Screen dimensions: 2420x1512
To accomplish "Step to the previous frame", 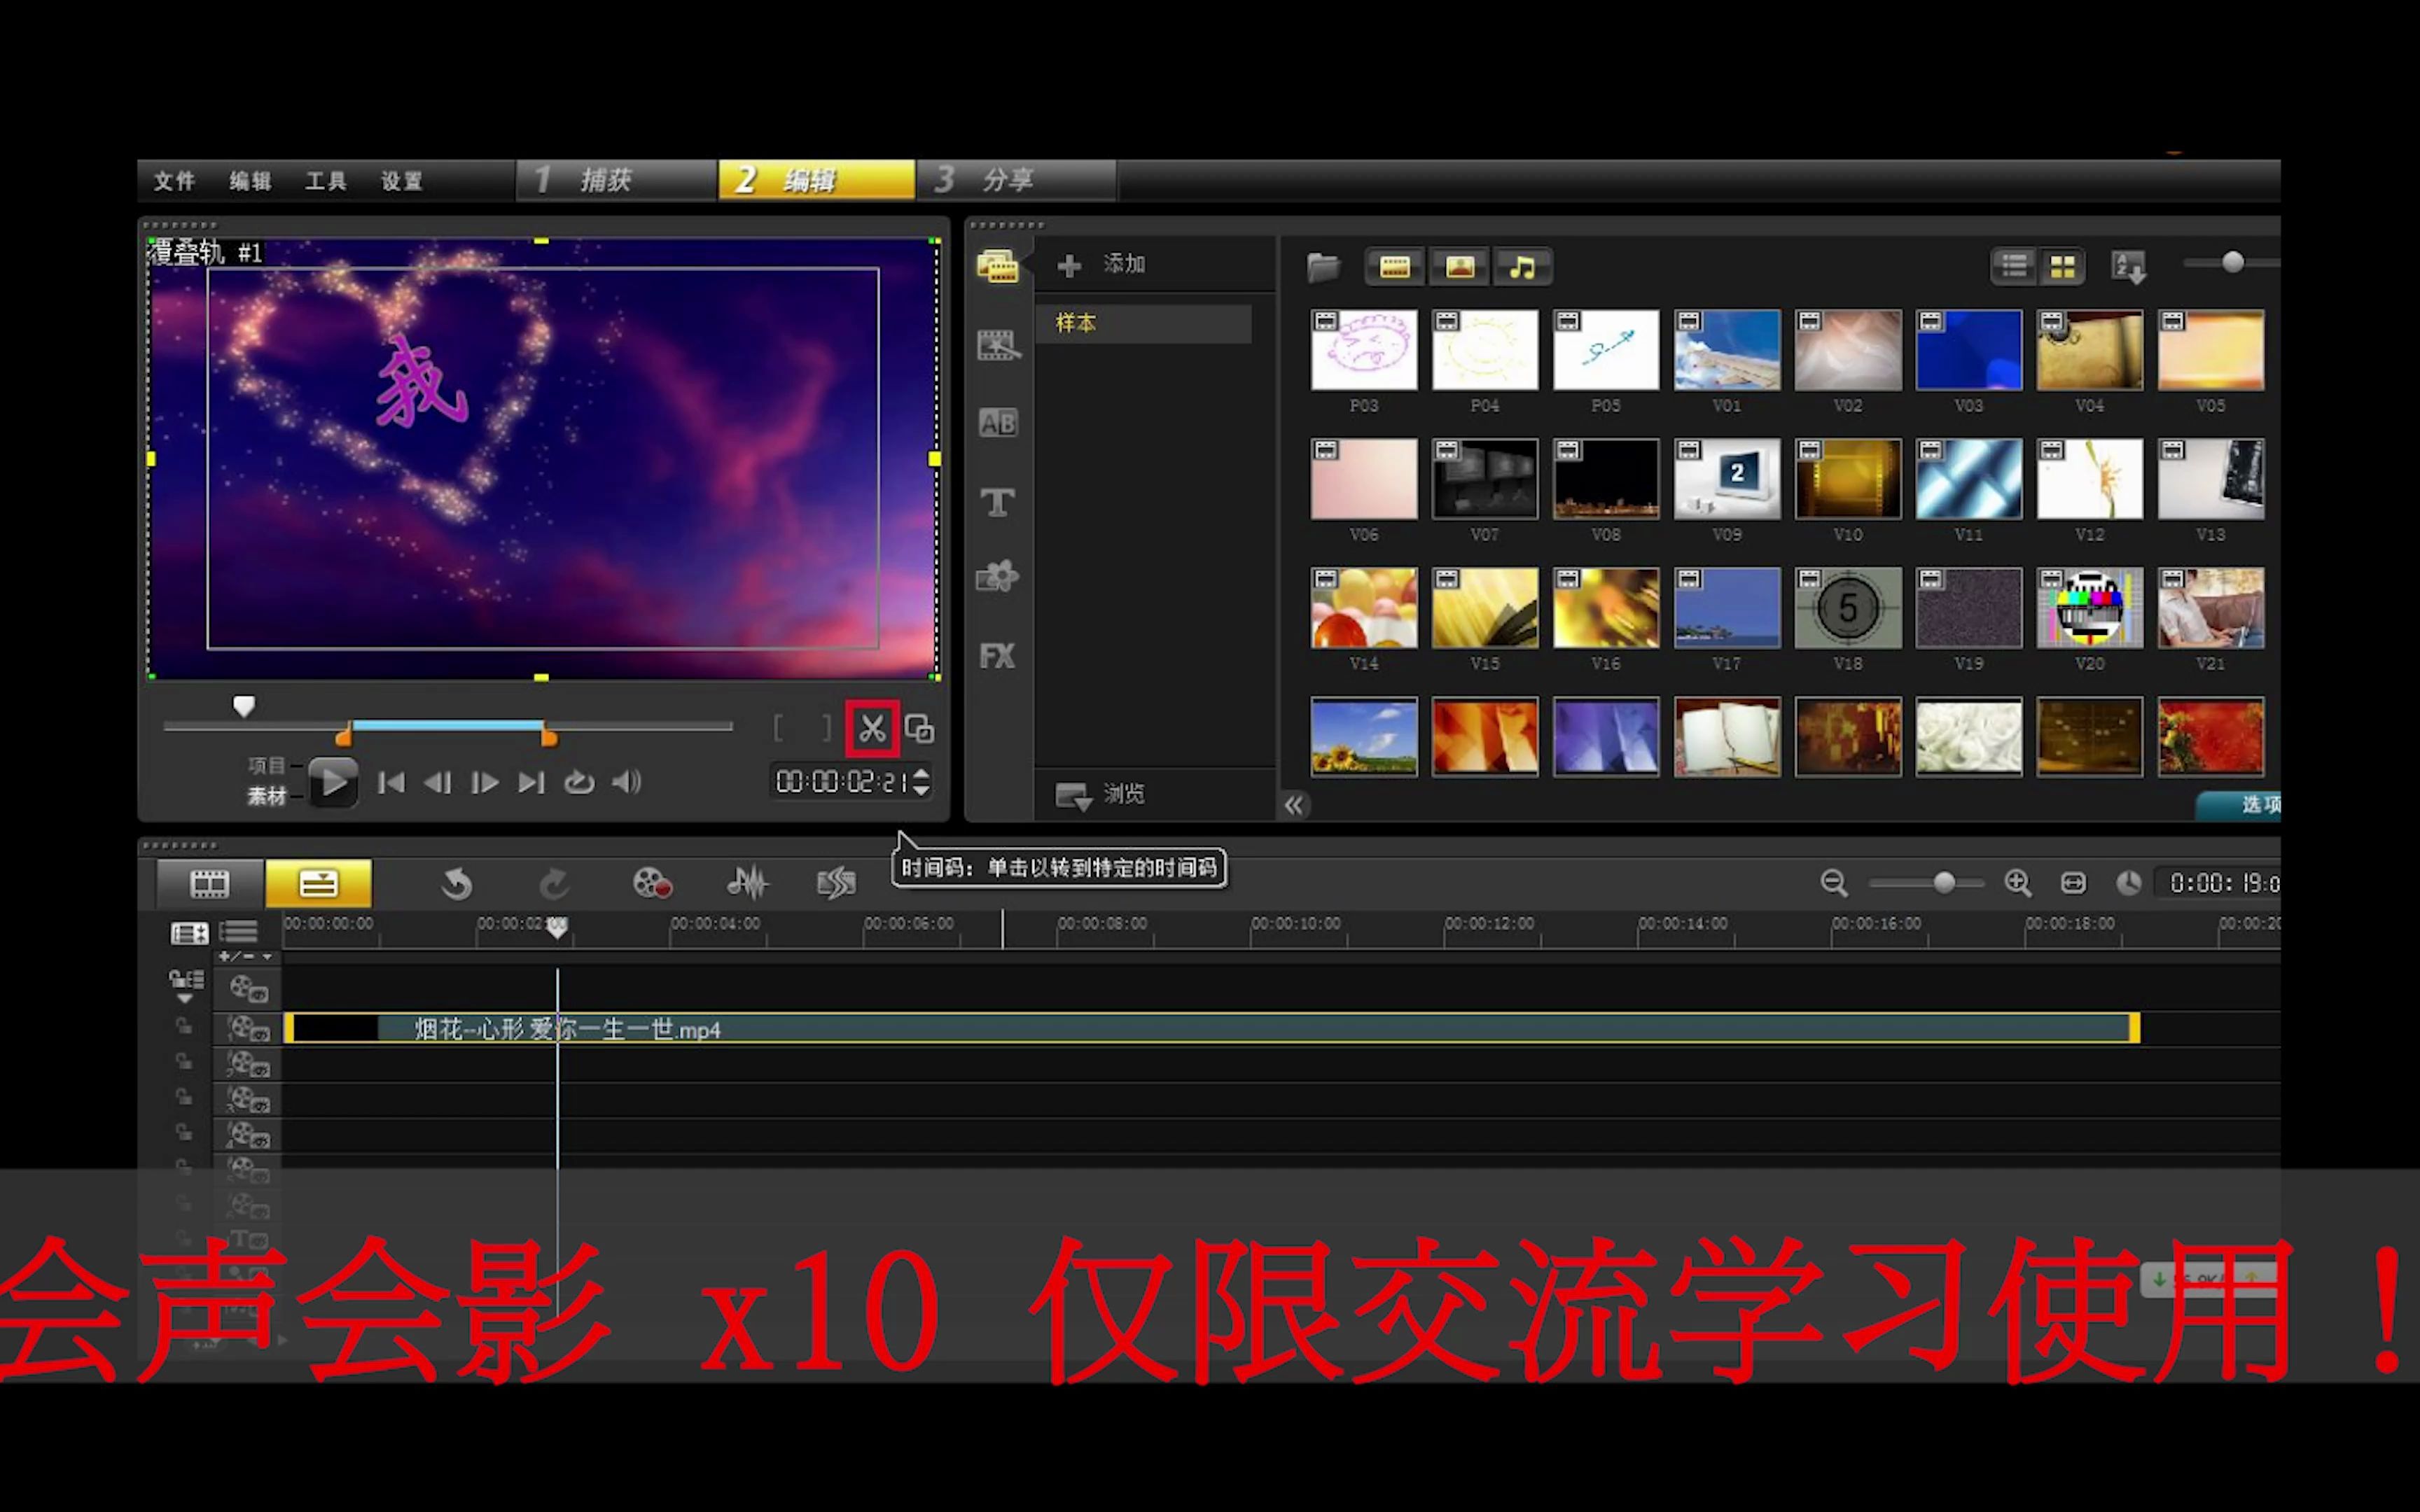I will [x=437, y=782].
